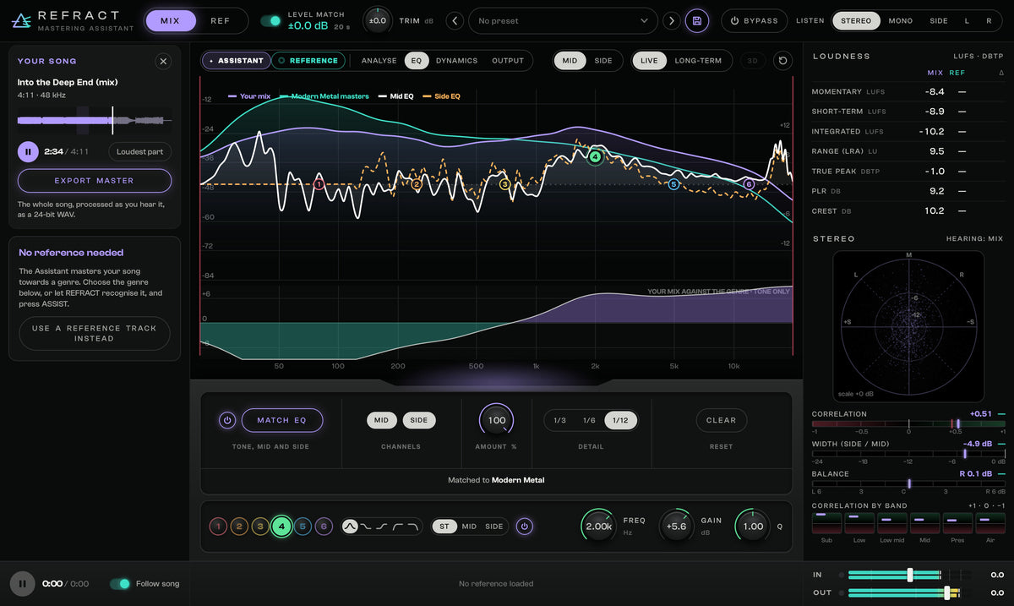The width and height of the screenshot is (1014, 606).
Task: Click the Amount percent knob
Action: click(x=497, y=420)
